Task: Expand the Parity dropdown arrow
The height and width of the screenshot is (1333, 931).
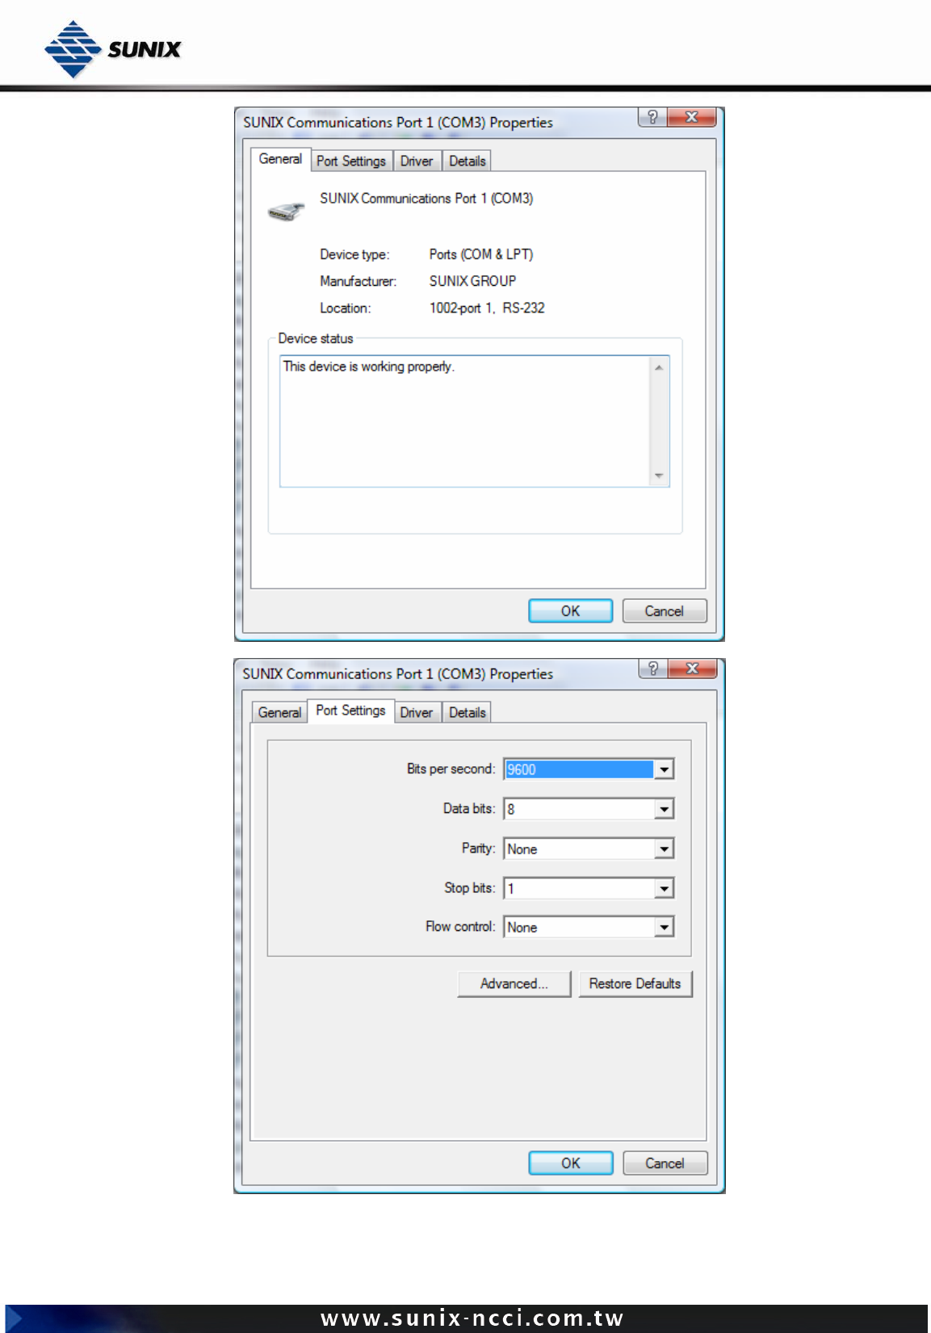Action: [664, 849]
